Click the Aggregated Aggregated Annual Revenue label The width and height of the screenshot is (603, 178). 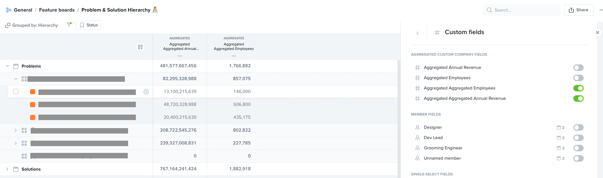coord(465,98)
